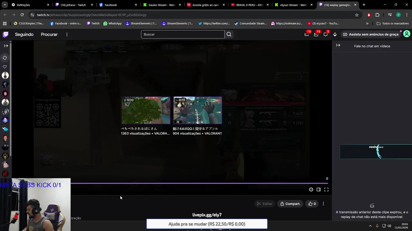Viewport: 412px width, 231px height.
Task: Collapse the chat panel arrow
Action: pyautogui.click(x=338, y=45)
